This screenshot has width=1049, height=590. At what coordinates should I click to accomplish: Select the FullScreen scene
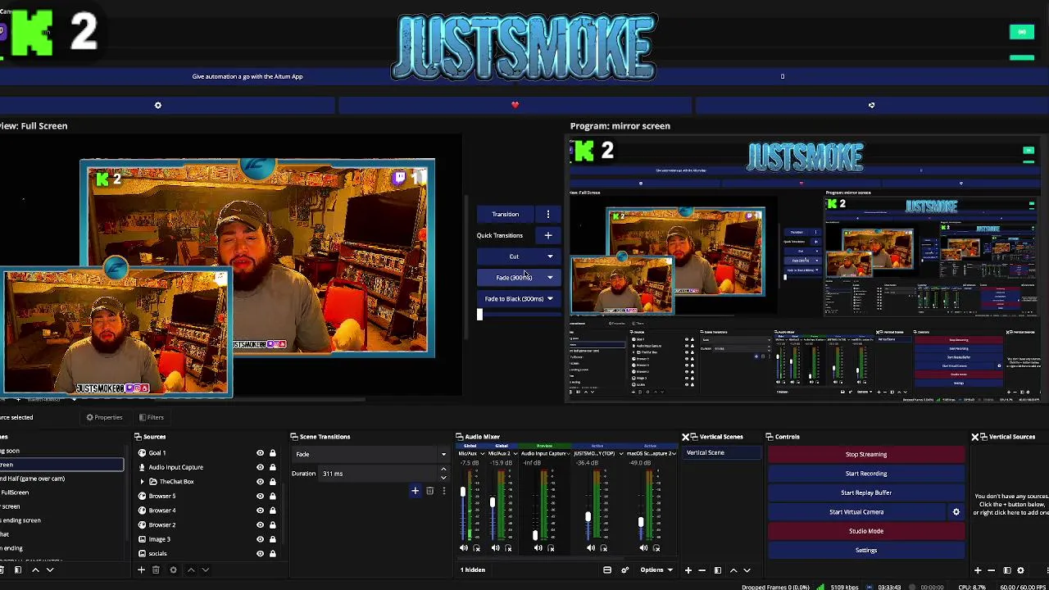click(61, 492)
